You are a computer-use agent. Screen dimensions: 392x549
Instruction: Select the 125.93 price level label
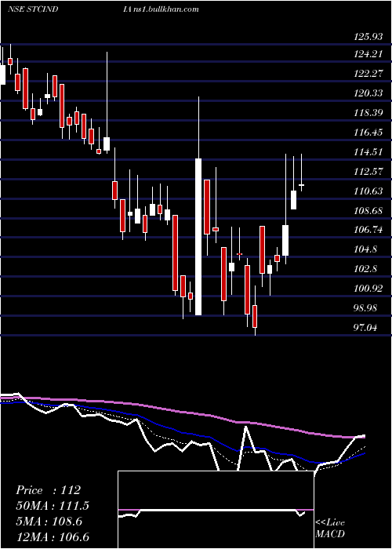click(368, 36)
